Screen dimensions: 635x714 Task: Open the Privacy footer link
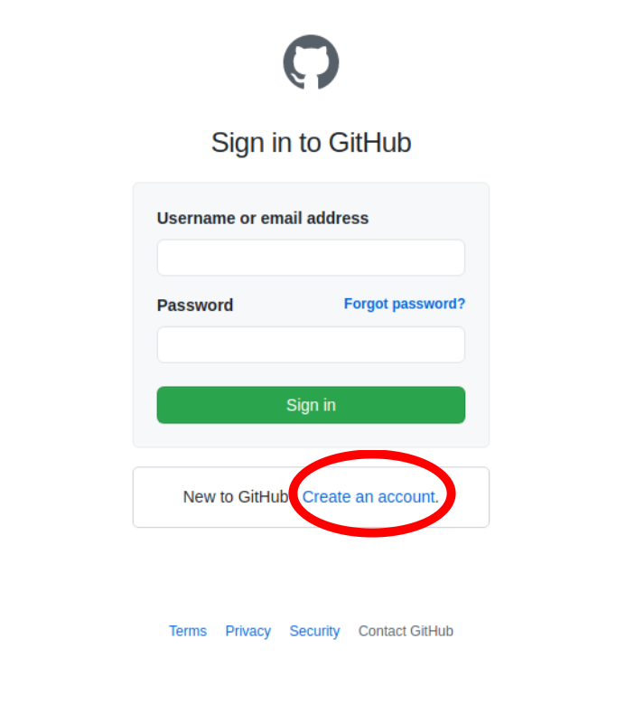click(248, 631)
